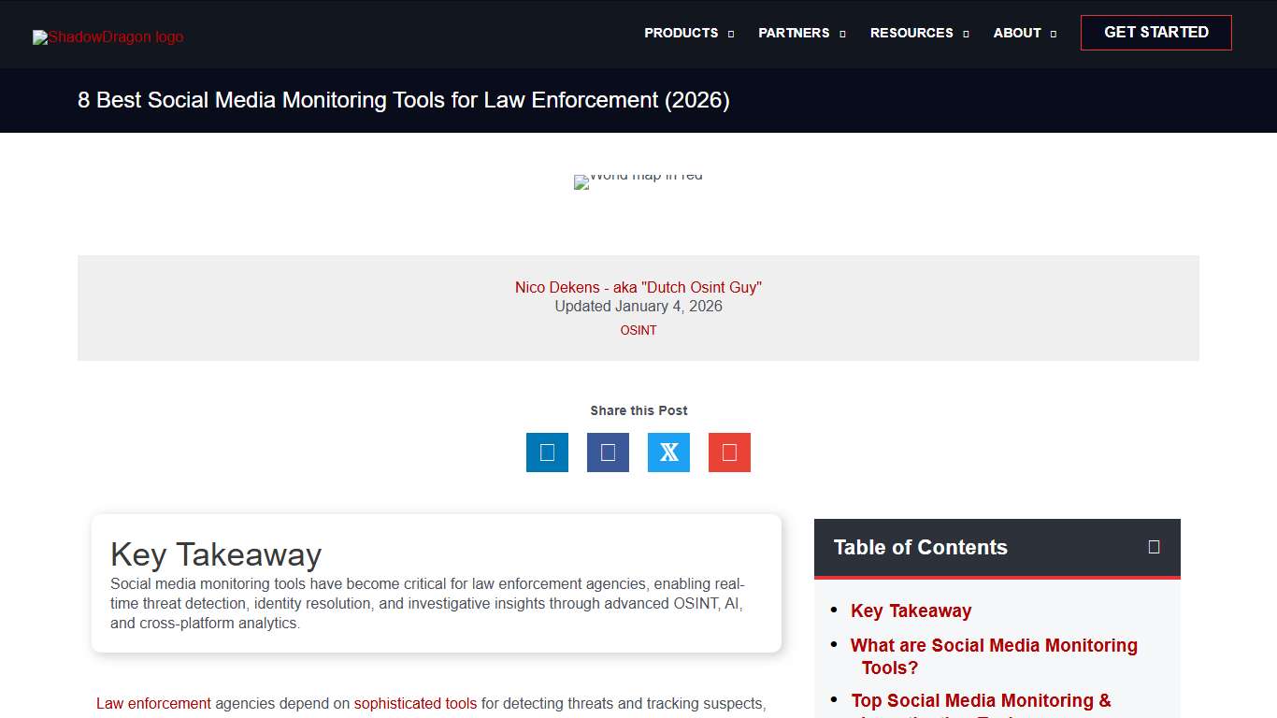Click the GET STARTED button
1277x718 pixels.
tap(1155, 32)
